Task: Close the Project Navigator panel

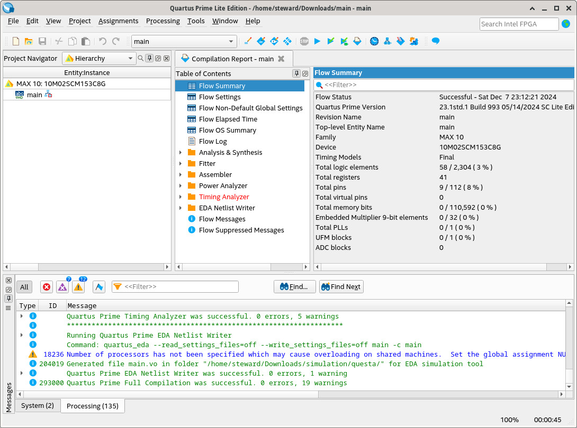Action: (x=166, y=58)
